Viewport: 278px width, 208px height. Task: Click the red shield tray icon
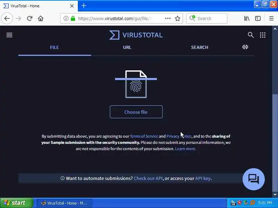tap(239, 203)
